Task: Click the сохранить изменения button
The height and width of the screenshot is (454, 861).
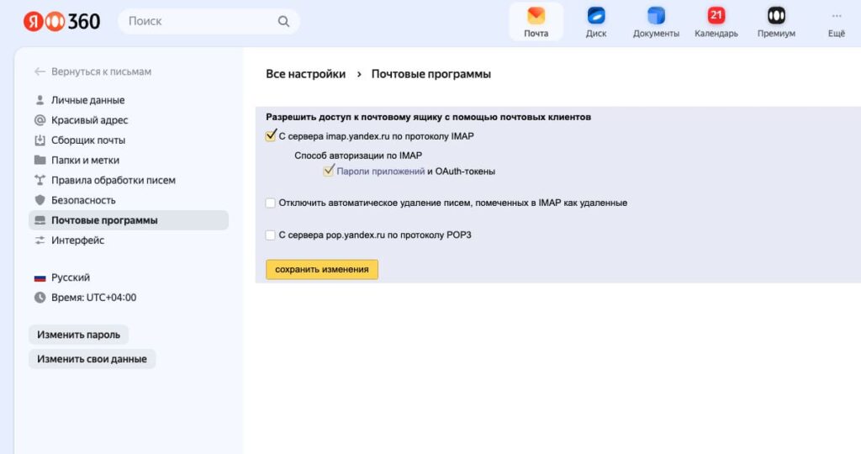Action: point(322,270)
